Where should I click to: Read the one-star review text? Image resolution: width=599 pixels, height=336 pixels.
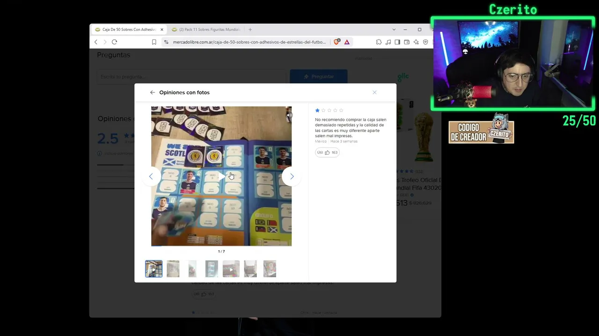351,128
